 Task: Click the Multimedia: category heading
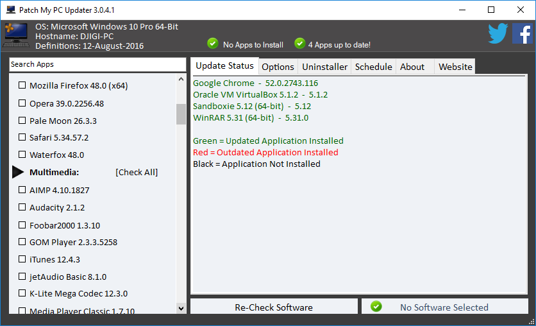tap(54, 172)
